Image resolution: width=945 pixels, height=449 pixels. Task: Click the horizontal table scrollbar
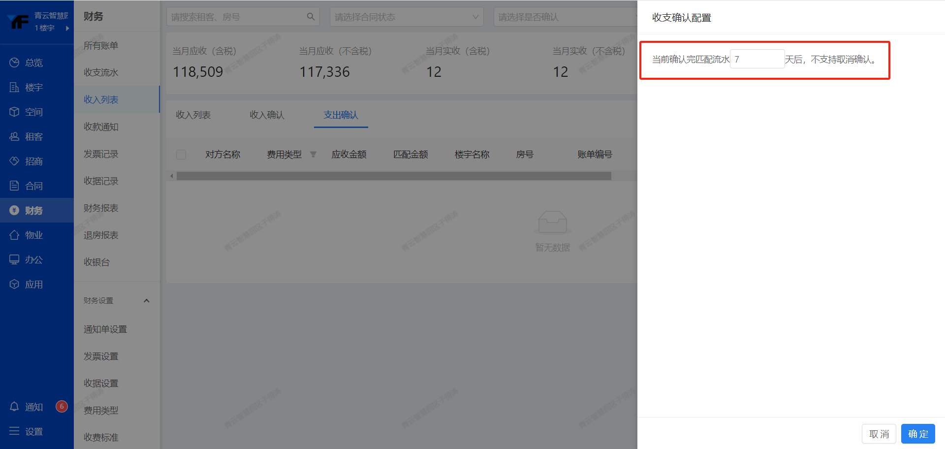point(394,176)
